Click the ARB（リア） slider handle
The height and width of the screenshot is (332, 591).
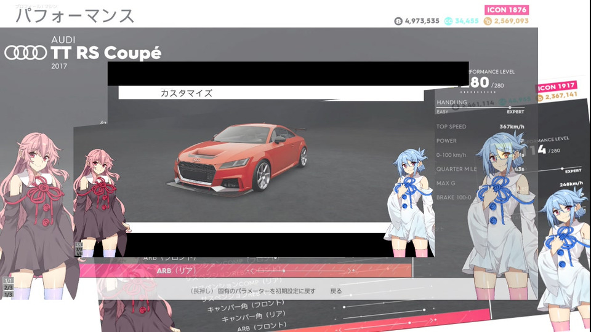[x=284, y=271]
